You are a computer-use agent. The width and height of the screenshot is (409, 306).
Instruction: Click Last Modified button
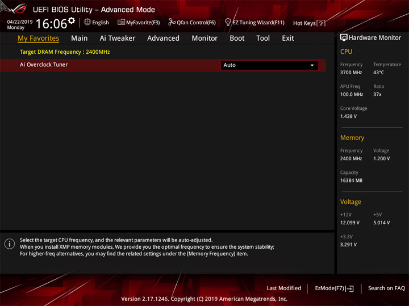[x=284, y=288]
